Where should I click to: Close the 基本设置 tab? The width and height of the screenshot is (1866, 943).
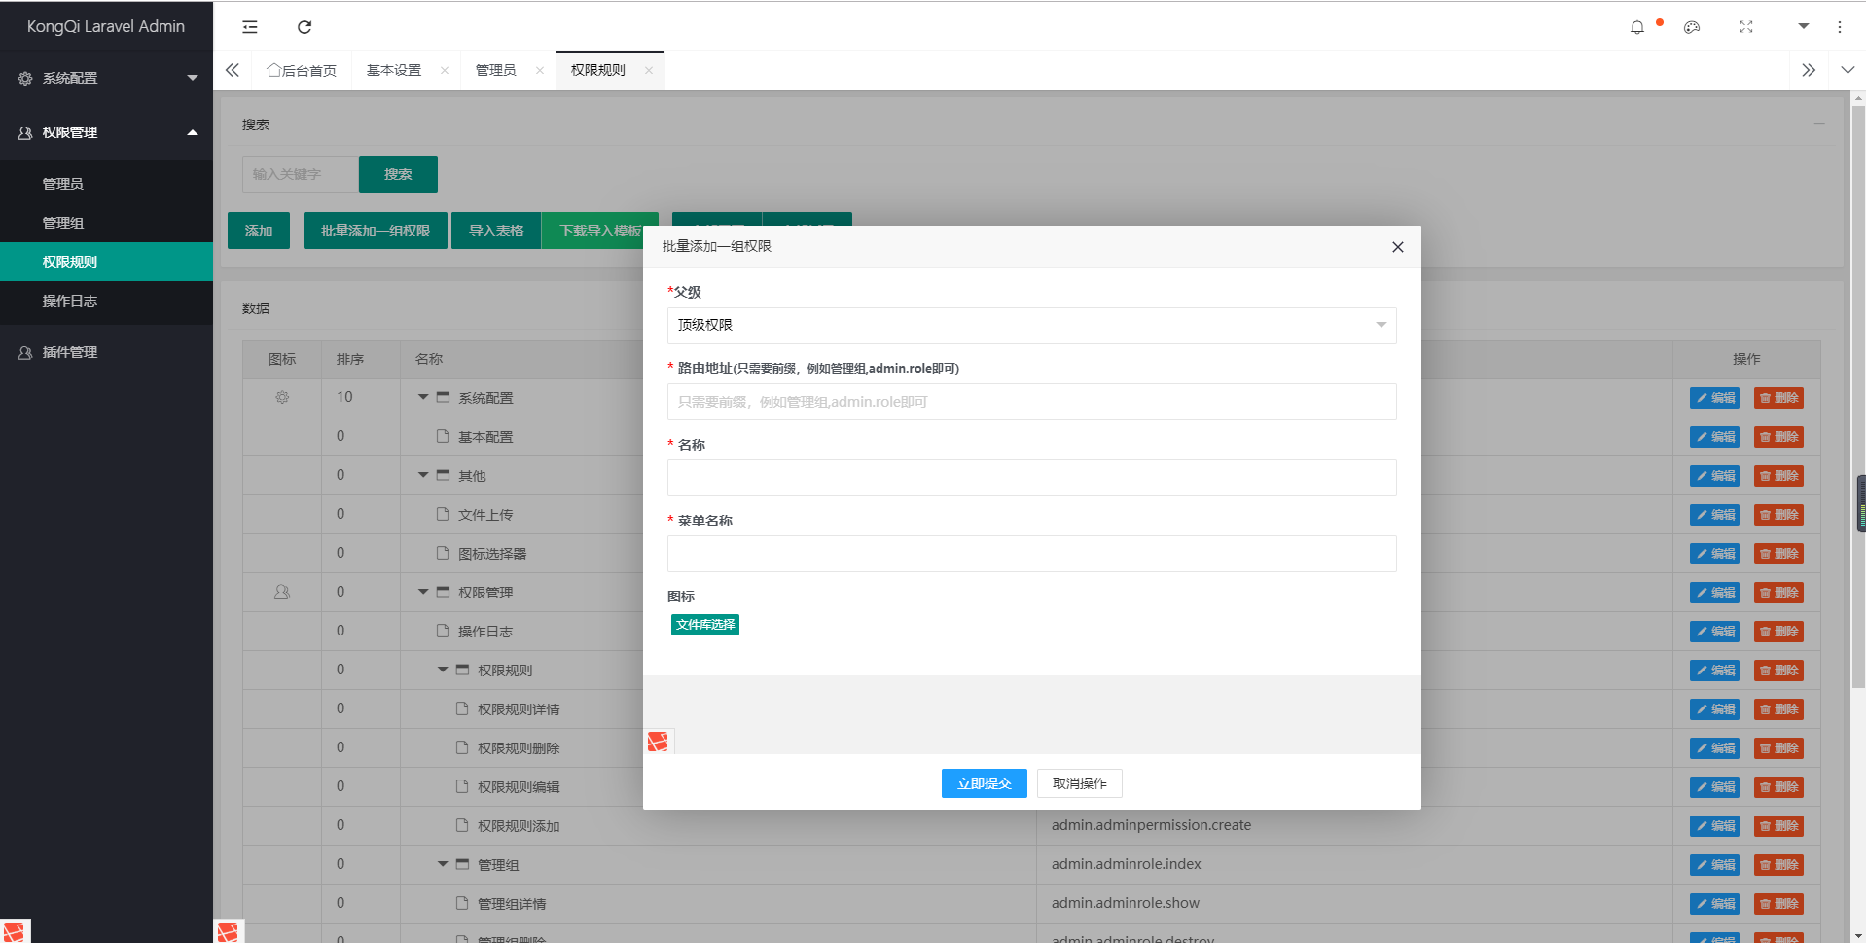[445, 70]
